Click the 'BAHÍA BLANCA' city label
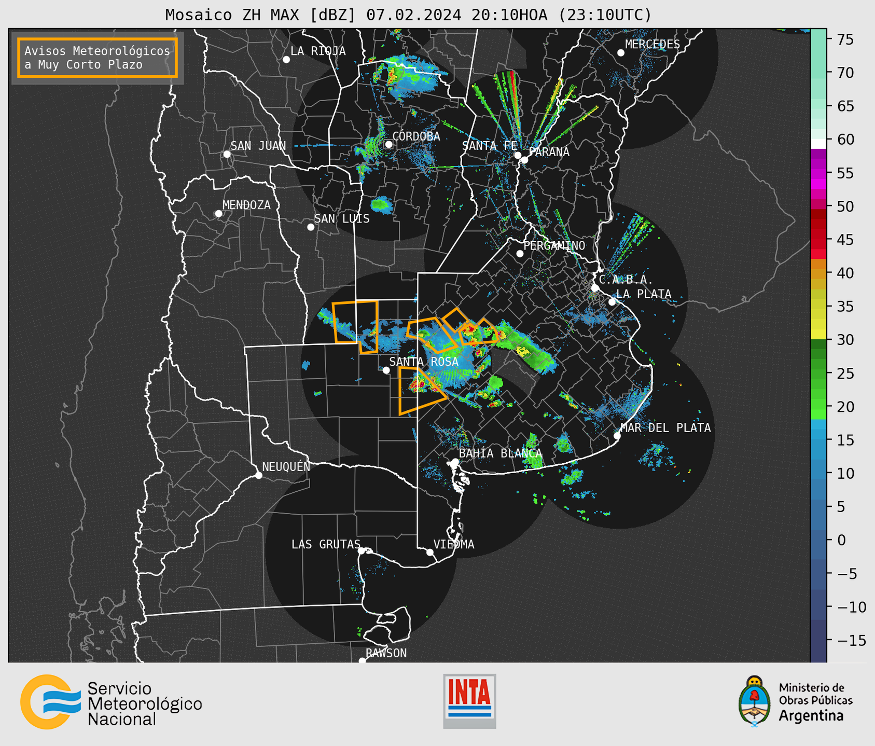Viewport: 875px width, 746px height. point(501,453)
